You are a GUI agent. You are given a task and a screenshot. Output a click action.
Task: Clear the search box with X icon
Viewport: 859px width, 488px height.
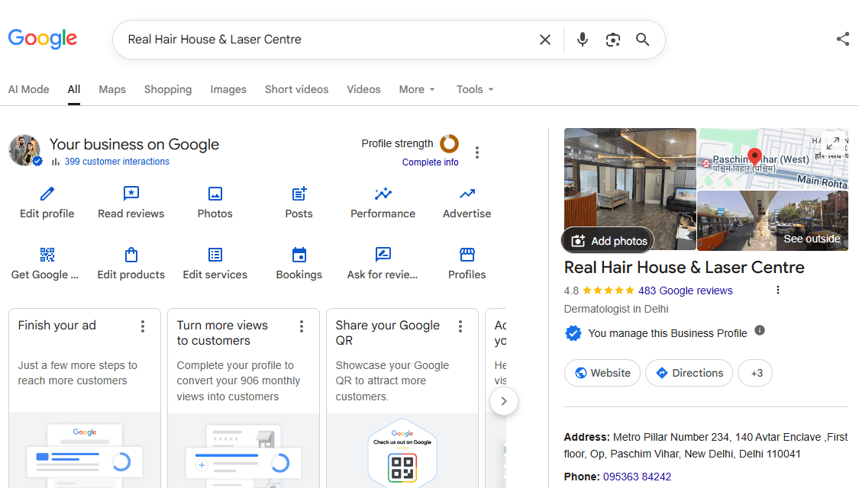coord(544,40)
